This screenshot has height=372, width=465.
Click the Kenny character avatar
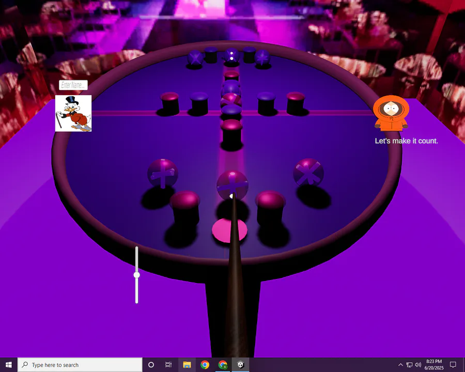pyautogui.click(x=391, y=113)
